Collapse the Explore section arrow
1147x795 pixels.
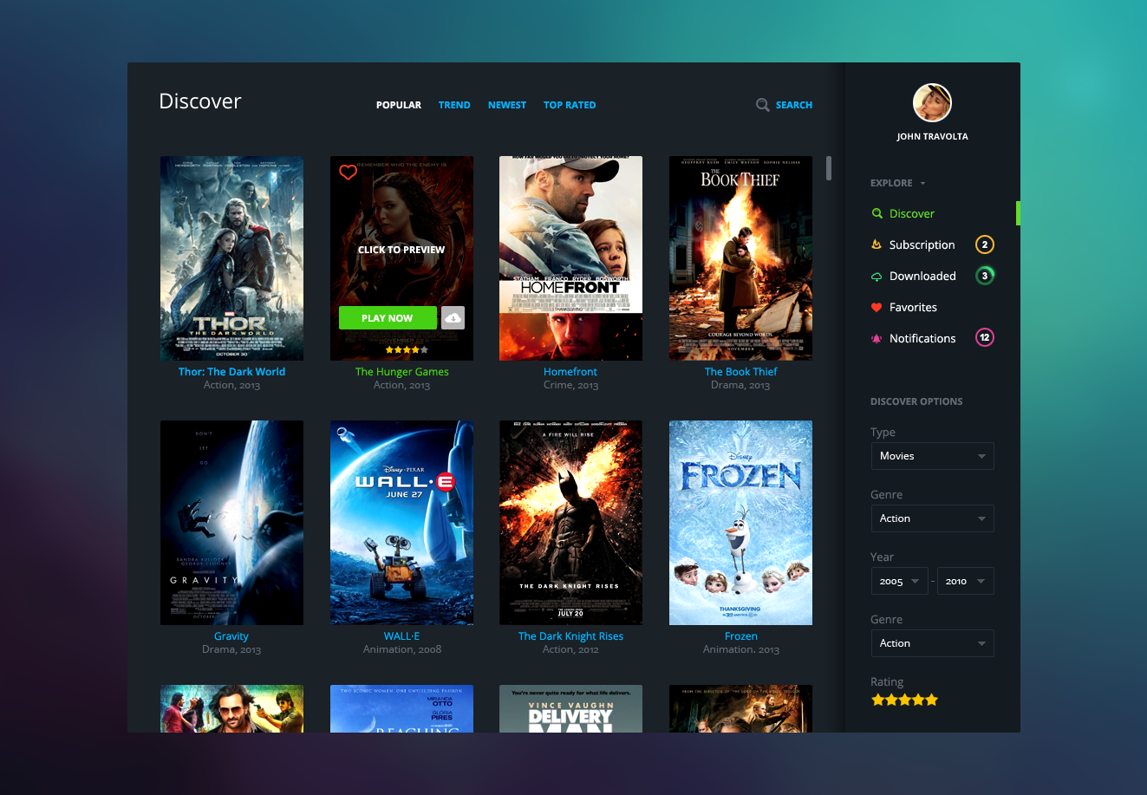click(922, 184)
